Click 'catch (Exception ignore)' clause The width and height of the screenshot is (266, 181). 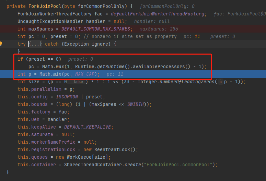pyautogui.click(x=78, y=44)
